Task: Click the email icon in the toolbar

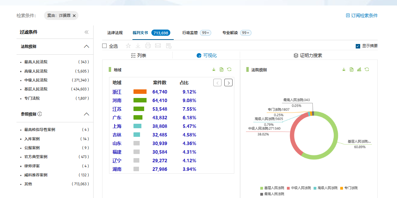Action: [x=158, y=45]
